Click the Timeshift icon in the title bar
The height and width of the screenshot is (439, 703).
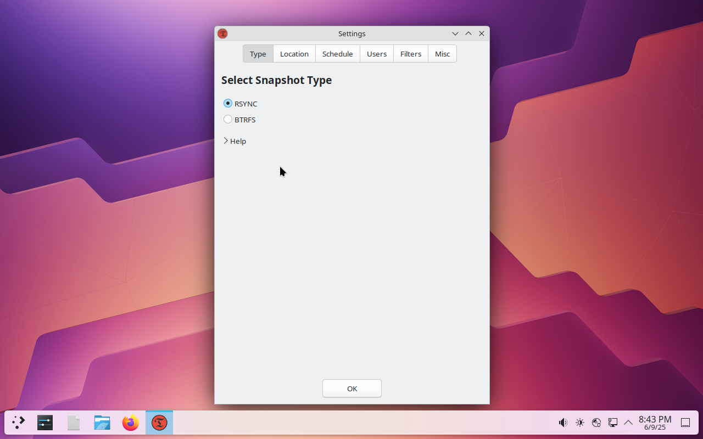(x=222, y=33)
